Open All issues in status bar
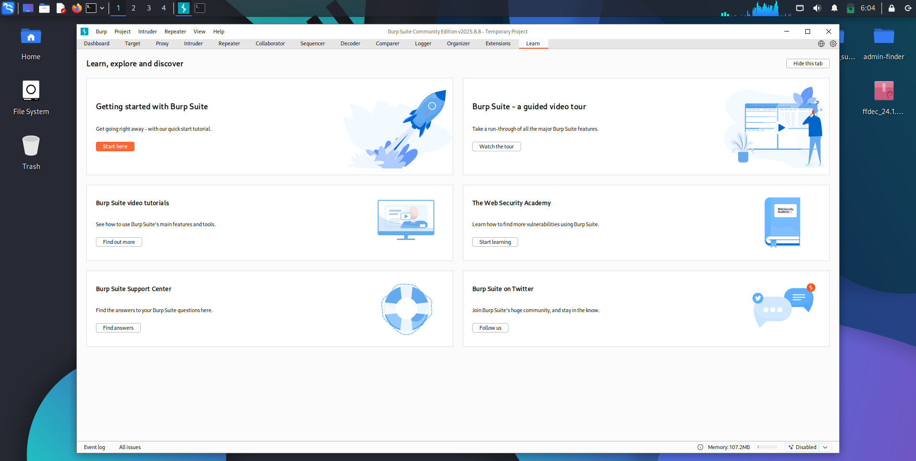Image resolution: width=916 pixels, height=461 pixels. click(130, 447)
